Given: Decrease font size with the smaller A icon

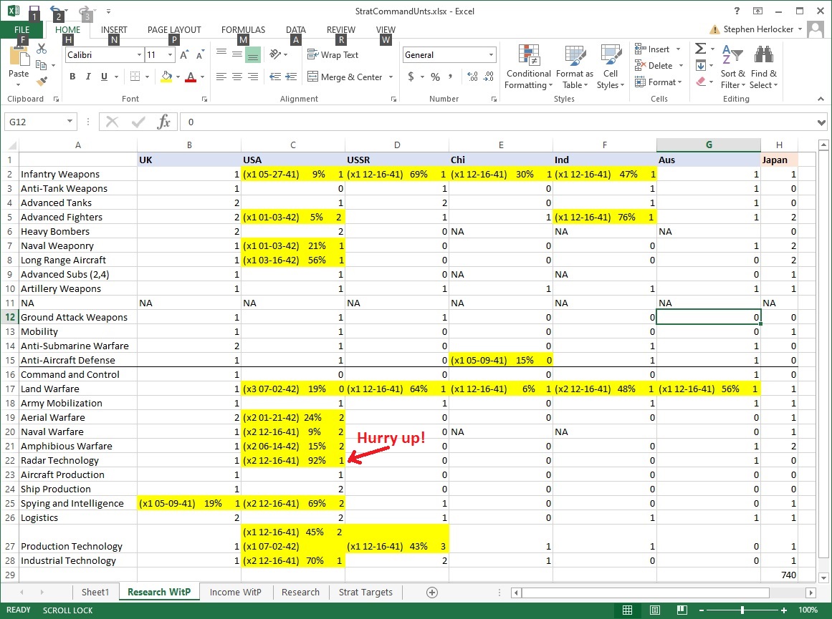Looking at the screenshot, I should [x=199, y=54].
